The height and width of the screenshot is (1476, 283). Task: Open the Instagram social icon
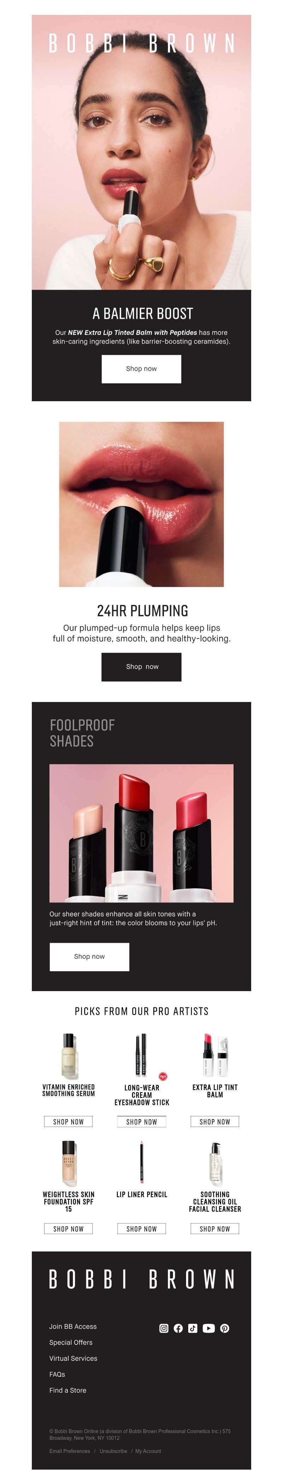(x=163, y=1328)
